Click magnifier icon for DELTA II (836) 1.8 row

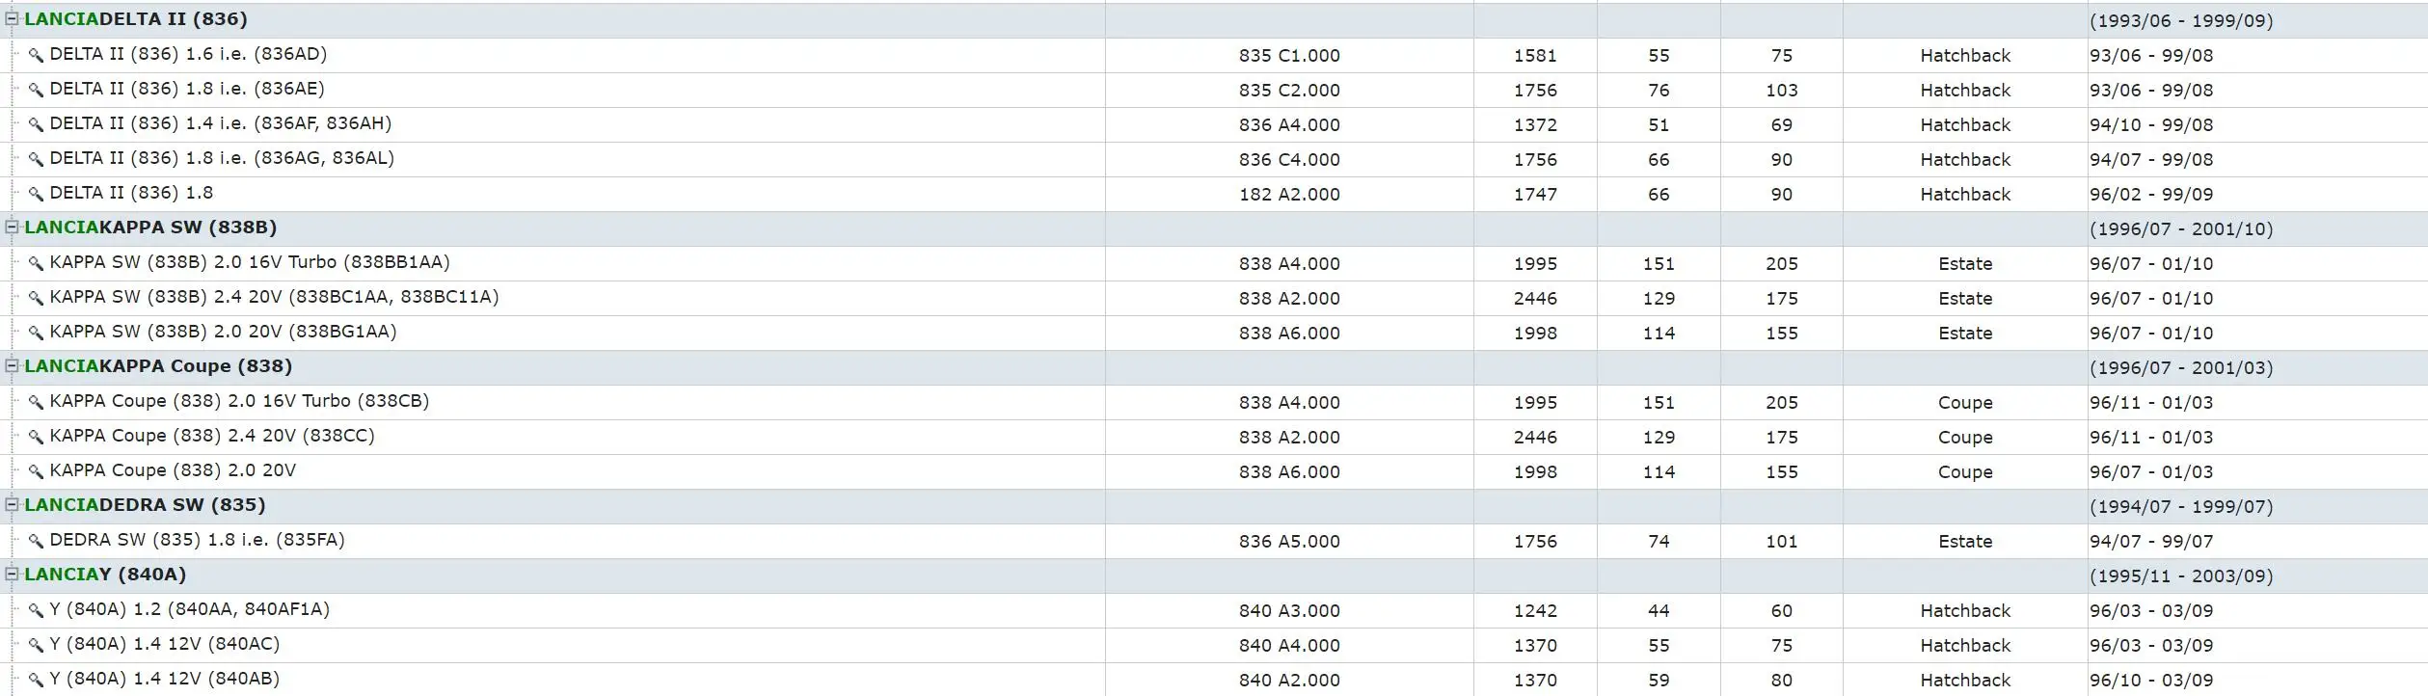(x=36, y=194)
